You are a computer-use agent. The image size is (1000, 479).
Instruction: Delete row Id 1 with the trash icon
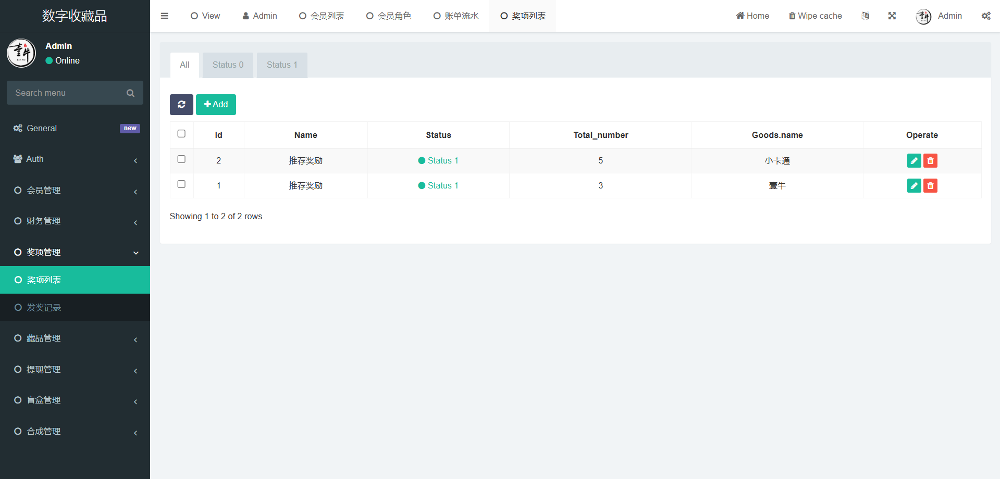tap(930, 186)
